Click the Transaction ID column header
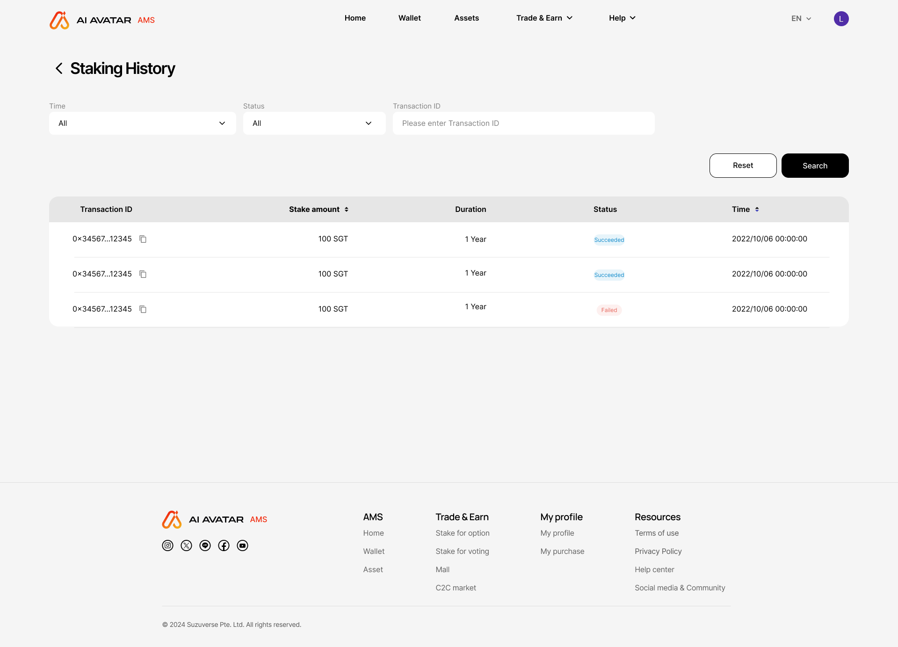The width and height of the screenshot is (898, 647). [x=106, y=209]
